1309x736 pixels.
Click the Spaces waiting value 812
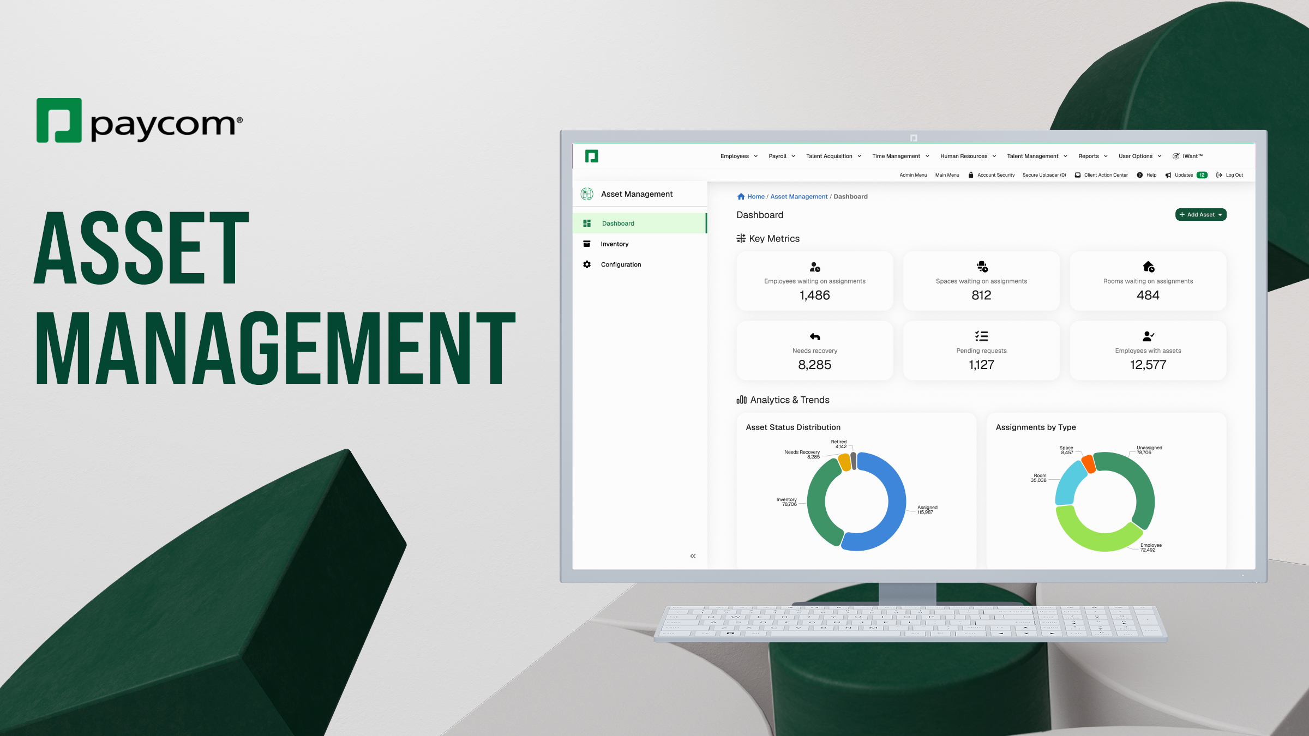982,295
